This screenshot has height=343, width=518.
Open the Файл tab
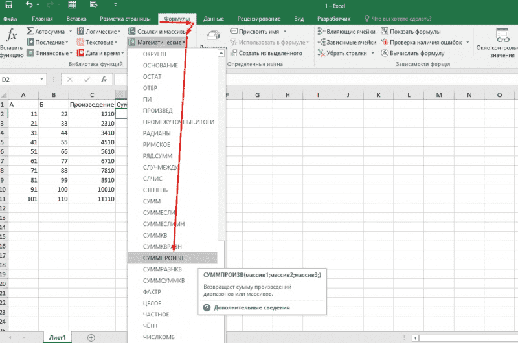(x=10, y=19)
